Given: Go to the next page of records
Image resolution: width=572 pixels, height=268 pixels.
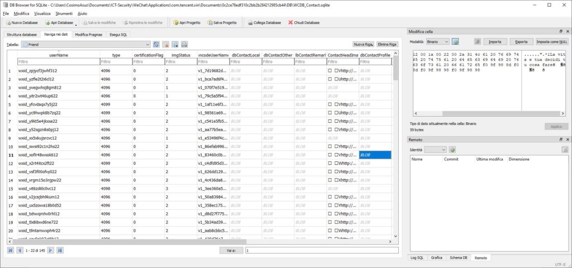Looking at the screenshot, I should coord(51,250).
